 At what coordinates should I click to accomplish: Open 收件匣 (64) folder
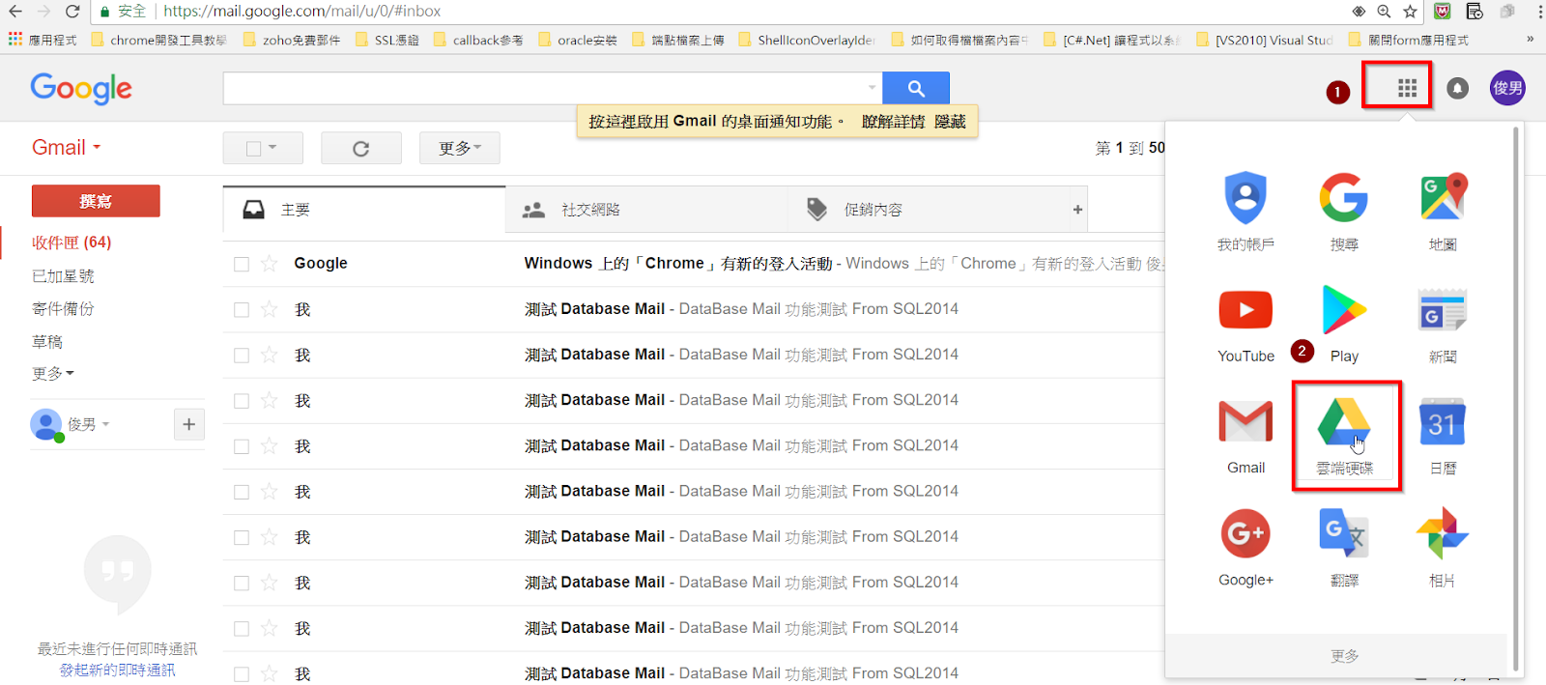tap(72, 243)
